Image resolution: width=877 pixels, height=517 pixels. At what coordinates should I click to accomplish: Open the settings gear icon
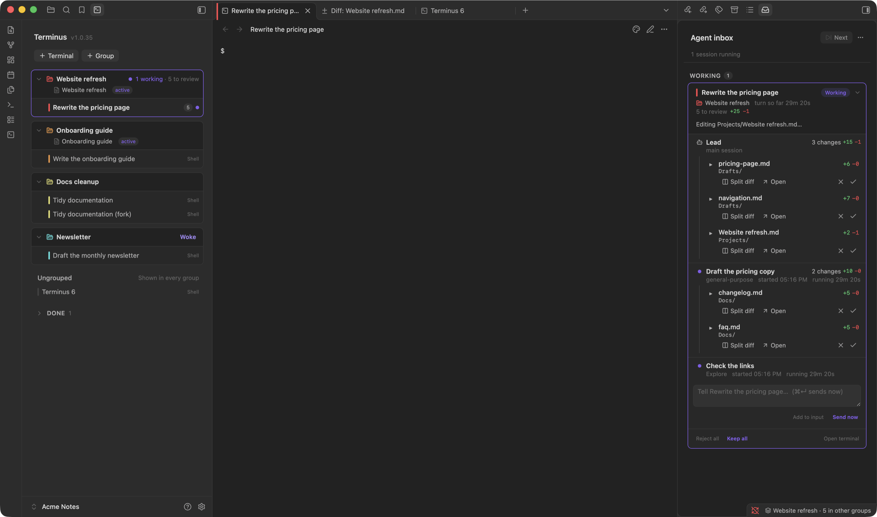pyautogui.click(x=201, y=506)
